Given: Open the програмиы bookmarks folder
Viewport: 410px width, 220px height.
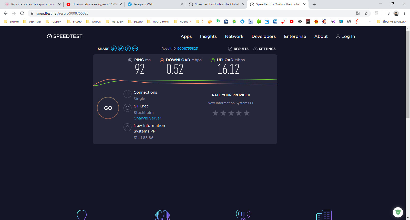Looking at the screenshot, I should click(x=158, y=21).
